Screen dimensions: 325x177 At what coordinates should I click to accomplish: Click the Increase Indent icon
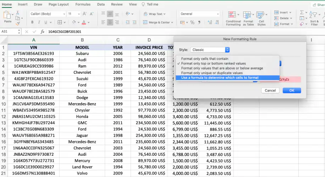[x=134, y=22]
